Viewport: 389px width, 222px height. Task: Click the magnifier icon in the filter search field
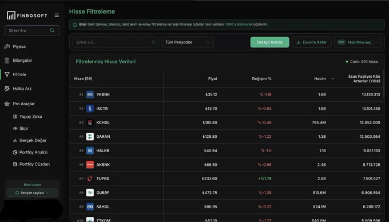pyautogui.click(x=154, y=42)
